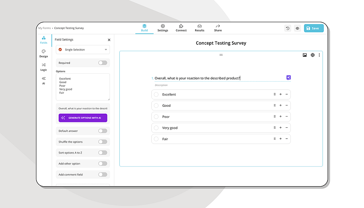Image resolution: width=364 pixels, height=208 pixels.
Task: Switch to the Settings tab
Action: [x=163, y=28]
